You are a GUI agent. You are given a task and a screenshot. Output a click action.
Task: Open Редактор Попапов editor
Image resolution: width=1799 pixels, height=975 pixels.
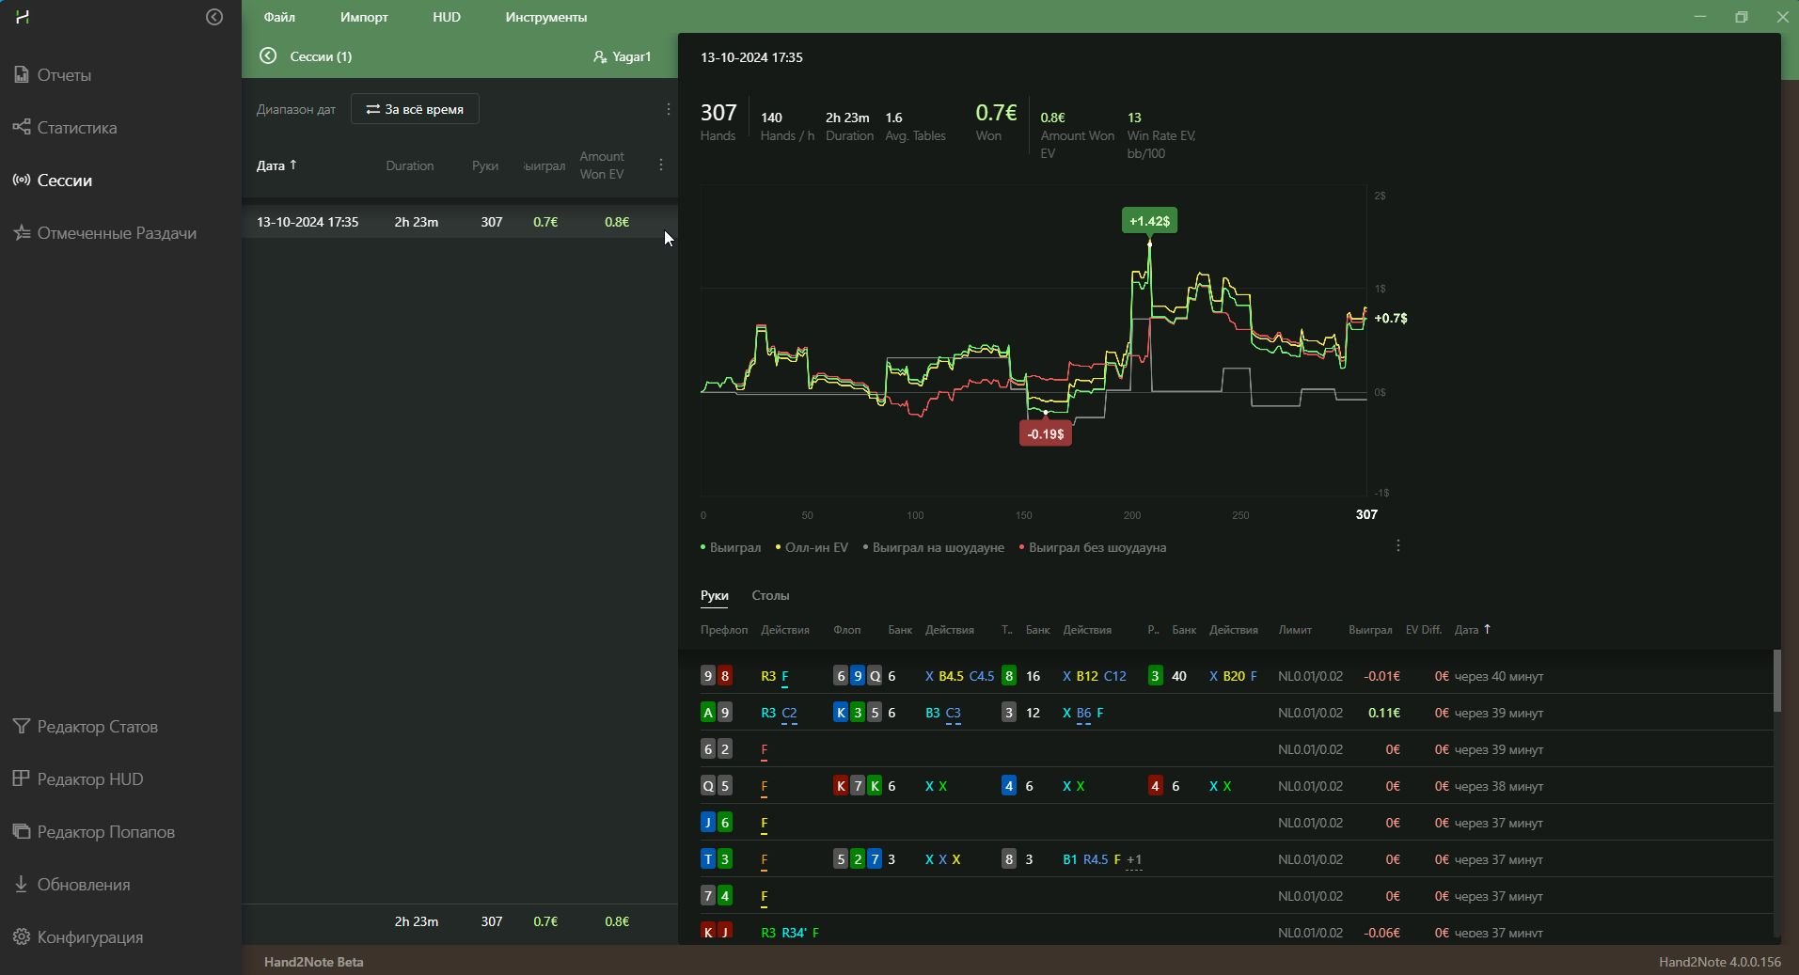click(94, 832)
